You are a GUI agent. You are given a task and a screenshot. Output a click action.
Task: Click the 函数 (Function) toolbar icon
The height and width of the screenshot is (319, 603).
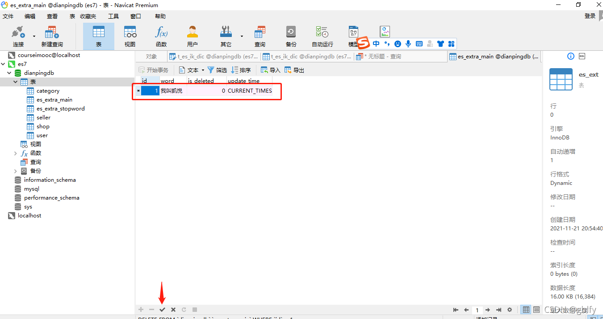[x=161, y=36]
